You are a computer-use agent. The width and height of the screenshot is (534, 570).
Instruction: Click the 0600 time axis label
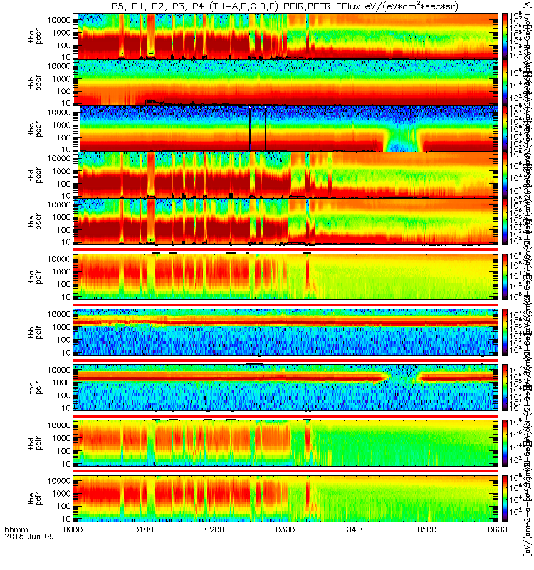click(x=498, y=529)
